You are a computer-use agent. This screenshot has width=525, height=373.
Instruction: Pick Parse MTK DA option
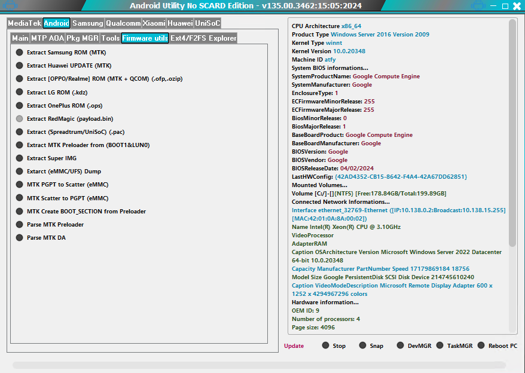[20, 238]
